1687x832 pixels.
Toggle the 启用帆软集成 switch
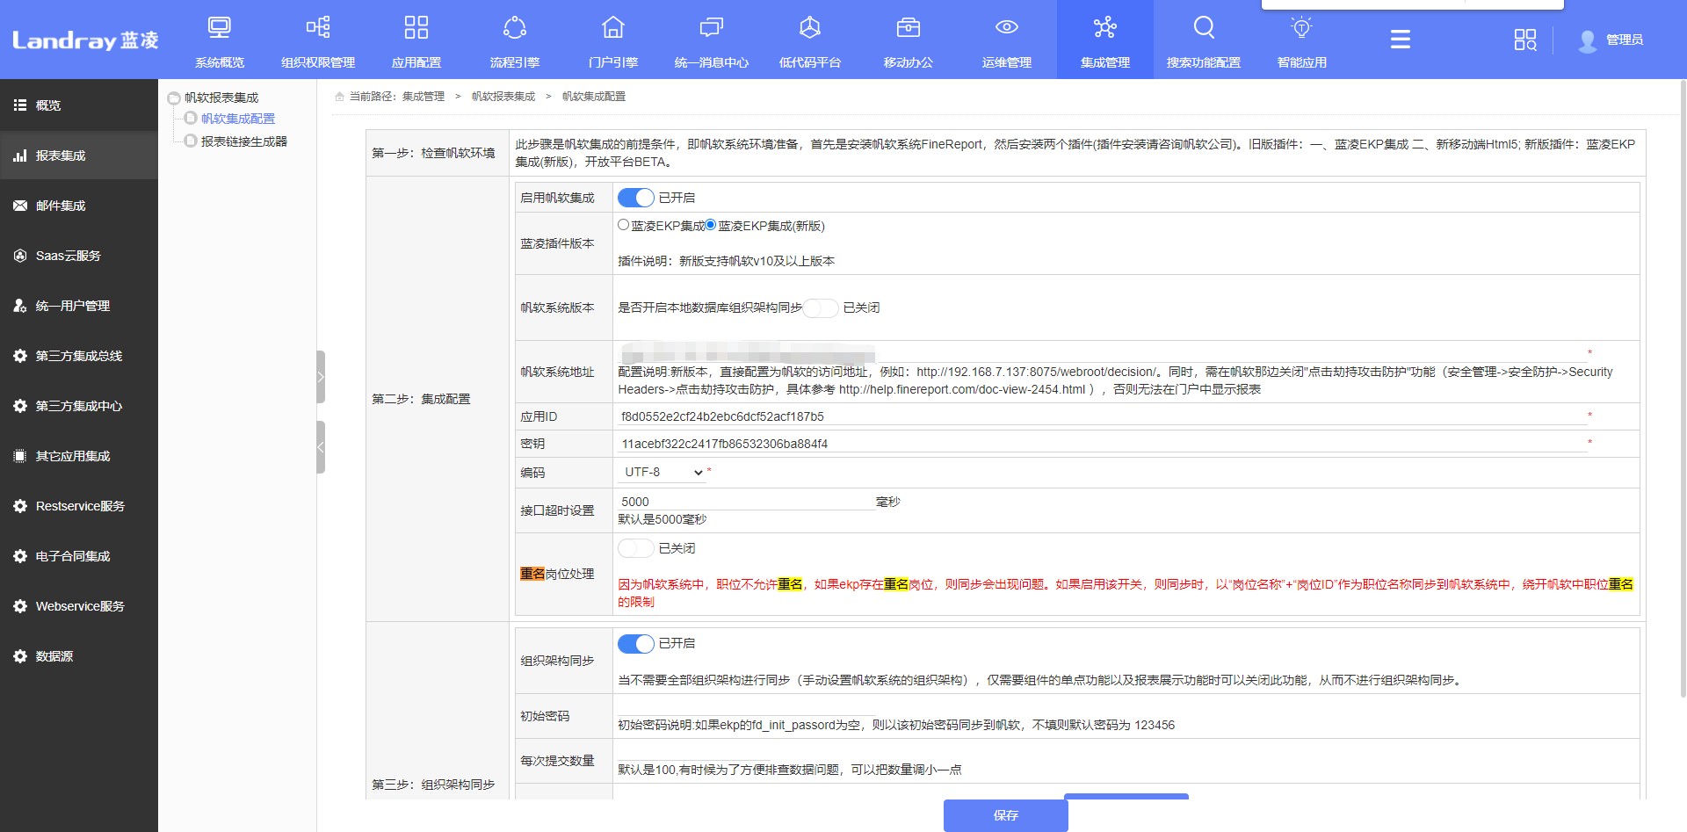pyautogui.click(x=636, y=198)
